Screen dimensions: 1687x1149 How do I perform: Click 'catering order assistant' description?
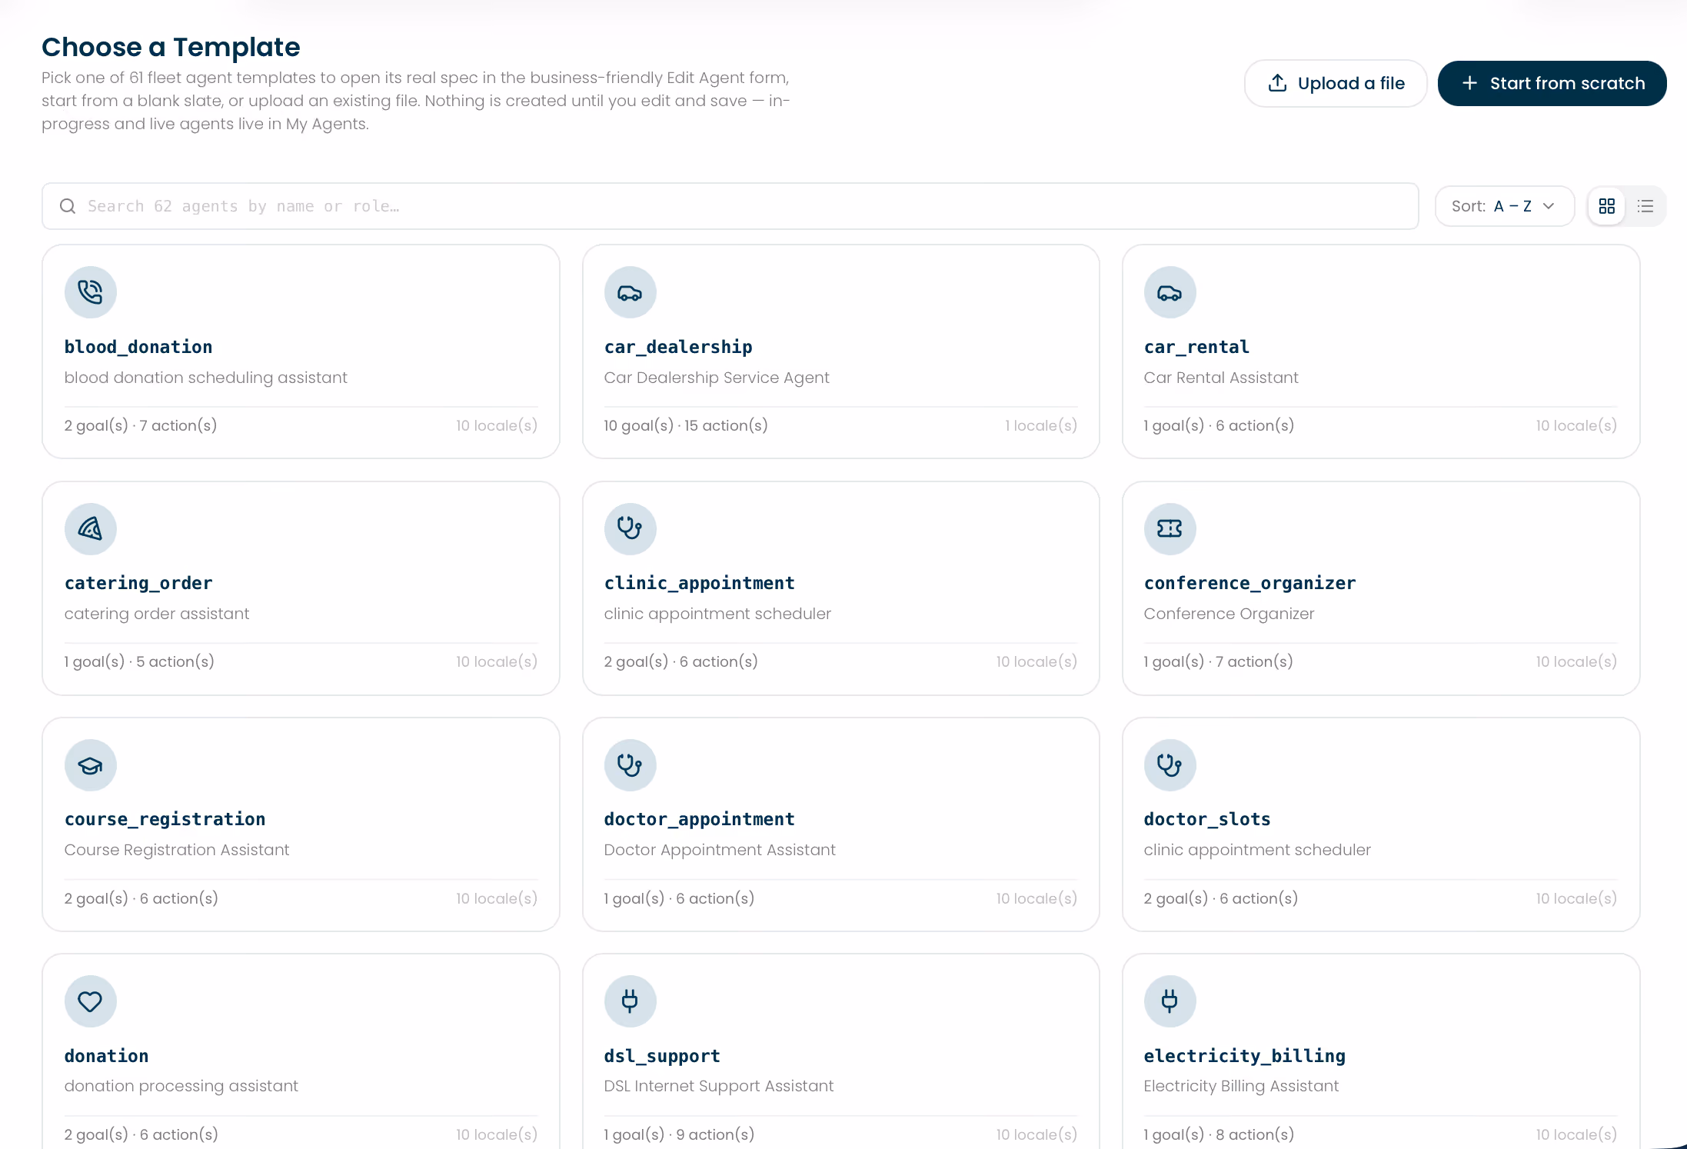click(x=157, y=614)
